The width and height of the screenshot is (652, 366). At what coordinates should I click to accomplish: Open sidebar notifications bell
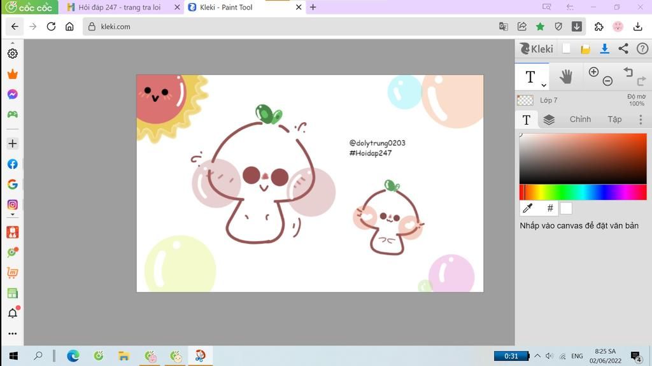click(13, 313)
